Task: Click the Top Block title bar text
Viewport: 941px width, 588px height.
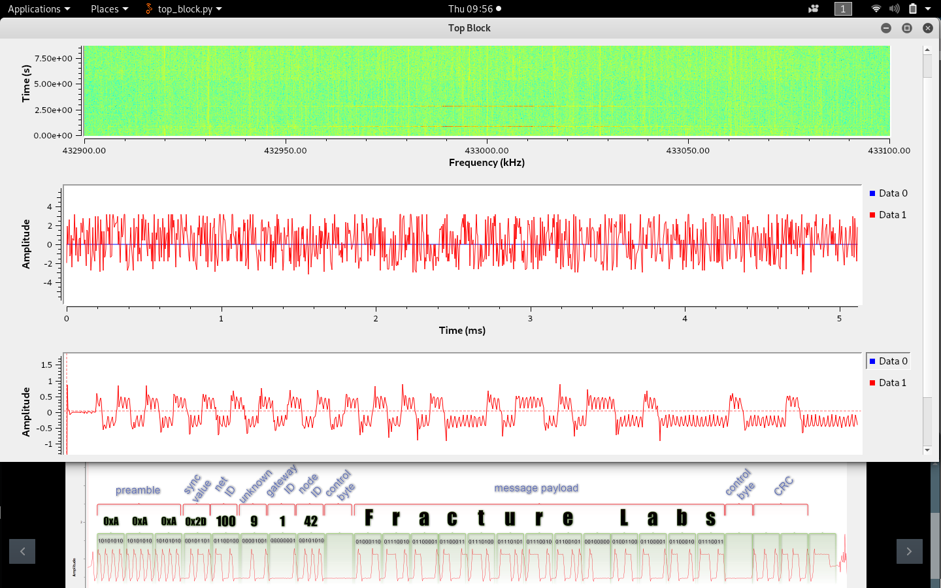Action: point(469,28)
